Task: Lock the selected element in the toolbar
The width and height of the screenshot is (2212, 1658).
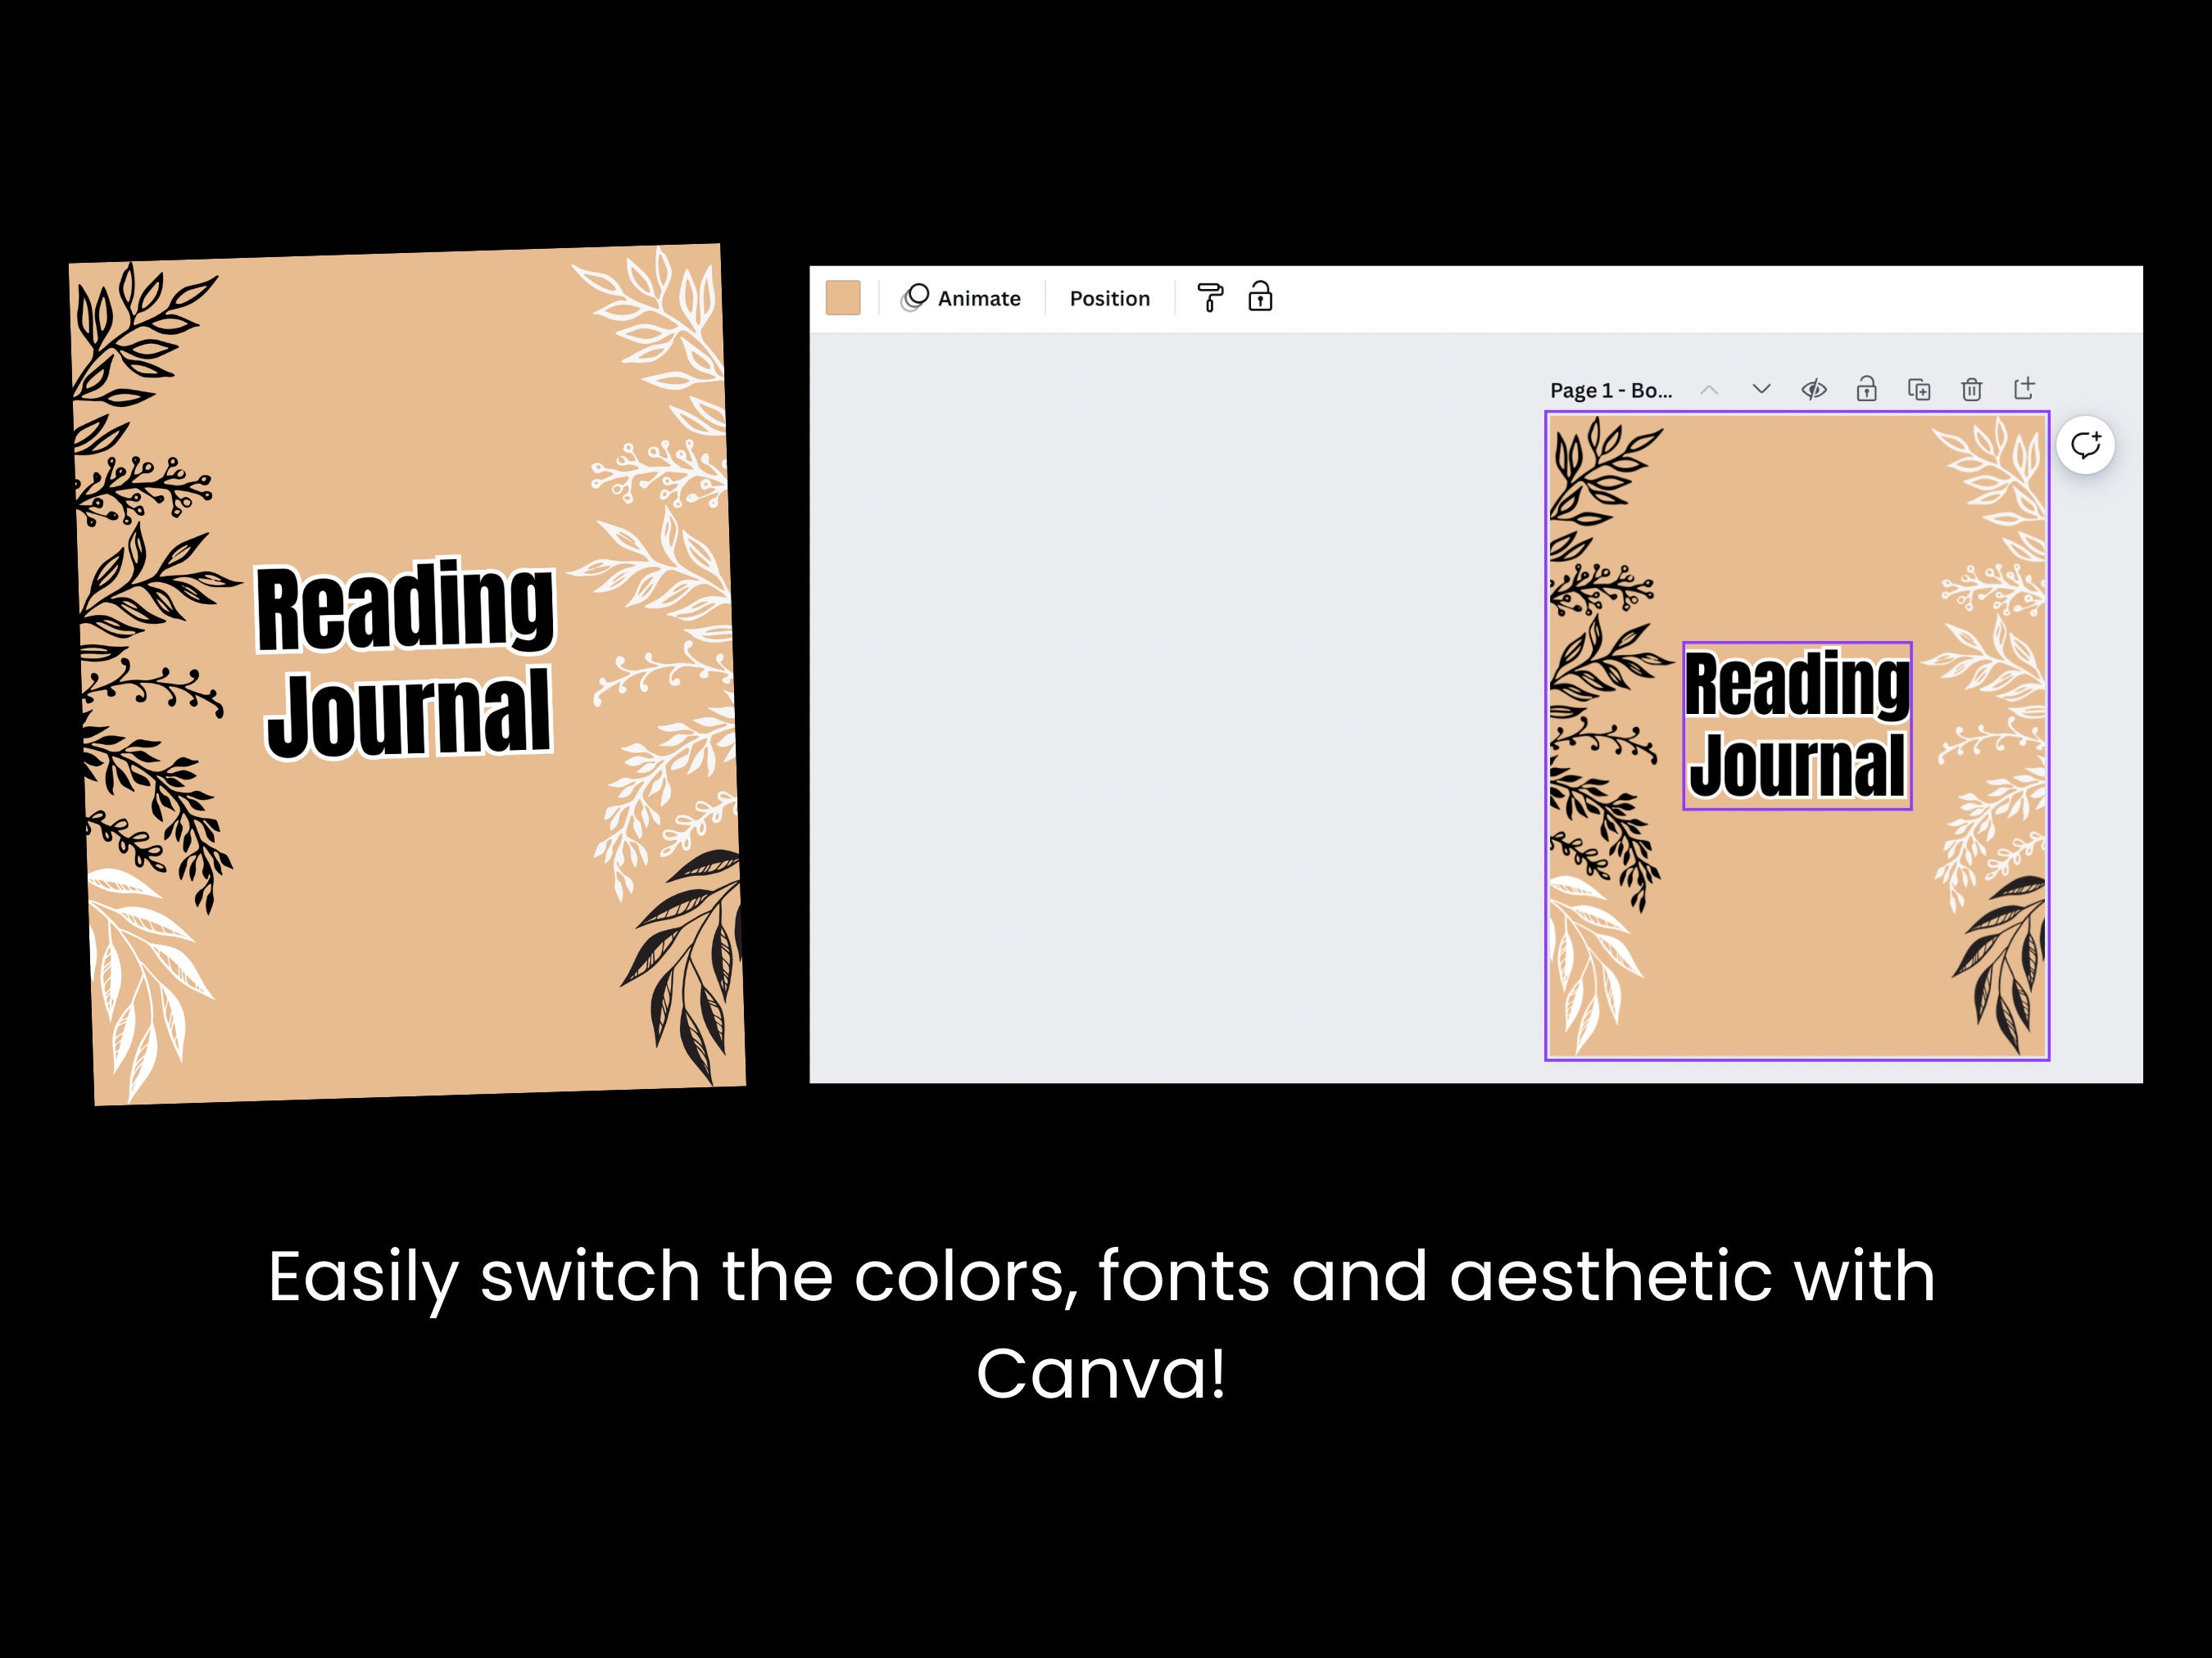Action: point(1262,297)
